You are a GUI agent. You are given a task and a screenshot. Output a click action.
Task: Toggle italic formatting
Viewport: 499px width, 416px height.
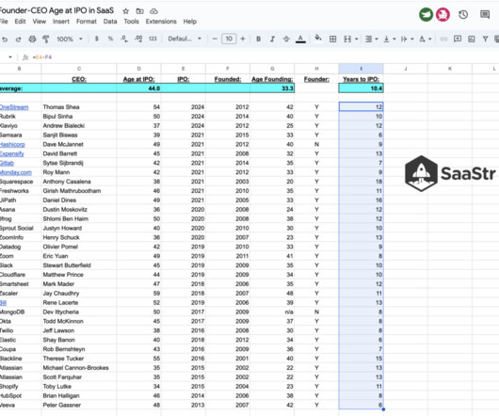point(272,39)
